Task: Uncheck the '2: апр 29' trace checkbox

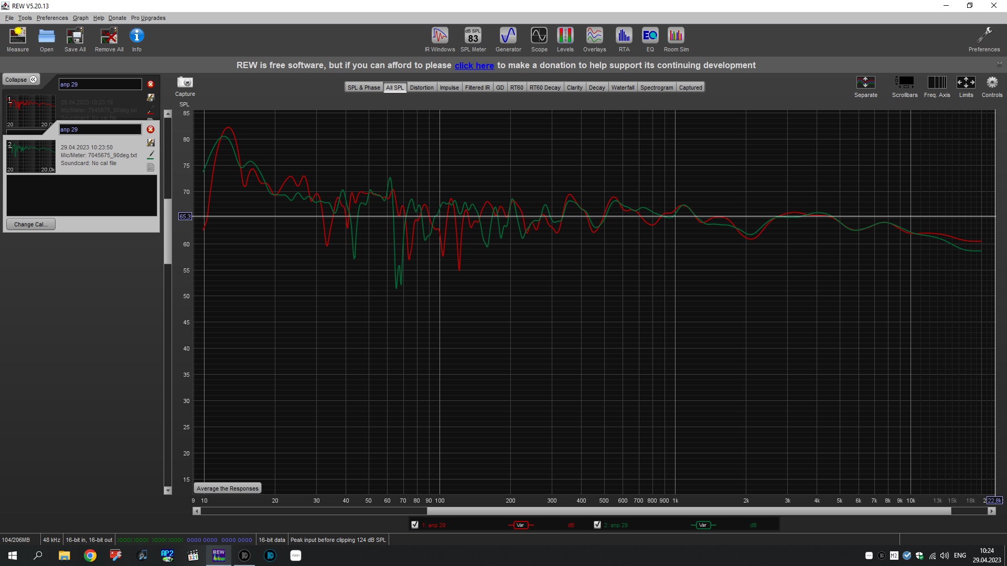Action: [597, 525]
